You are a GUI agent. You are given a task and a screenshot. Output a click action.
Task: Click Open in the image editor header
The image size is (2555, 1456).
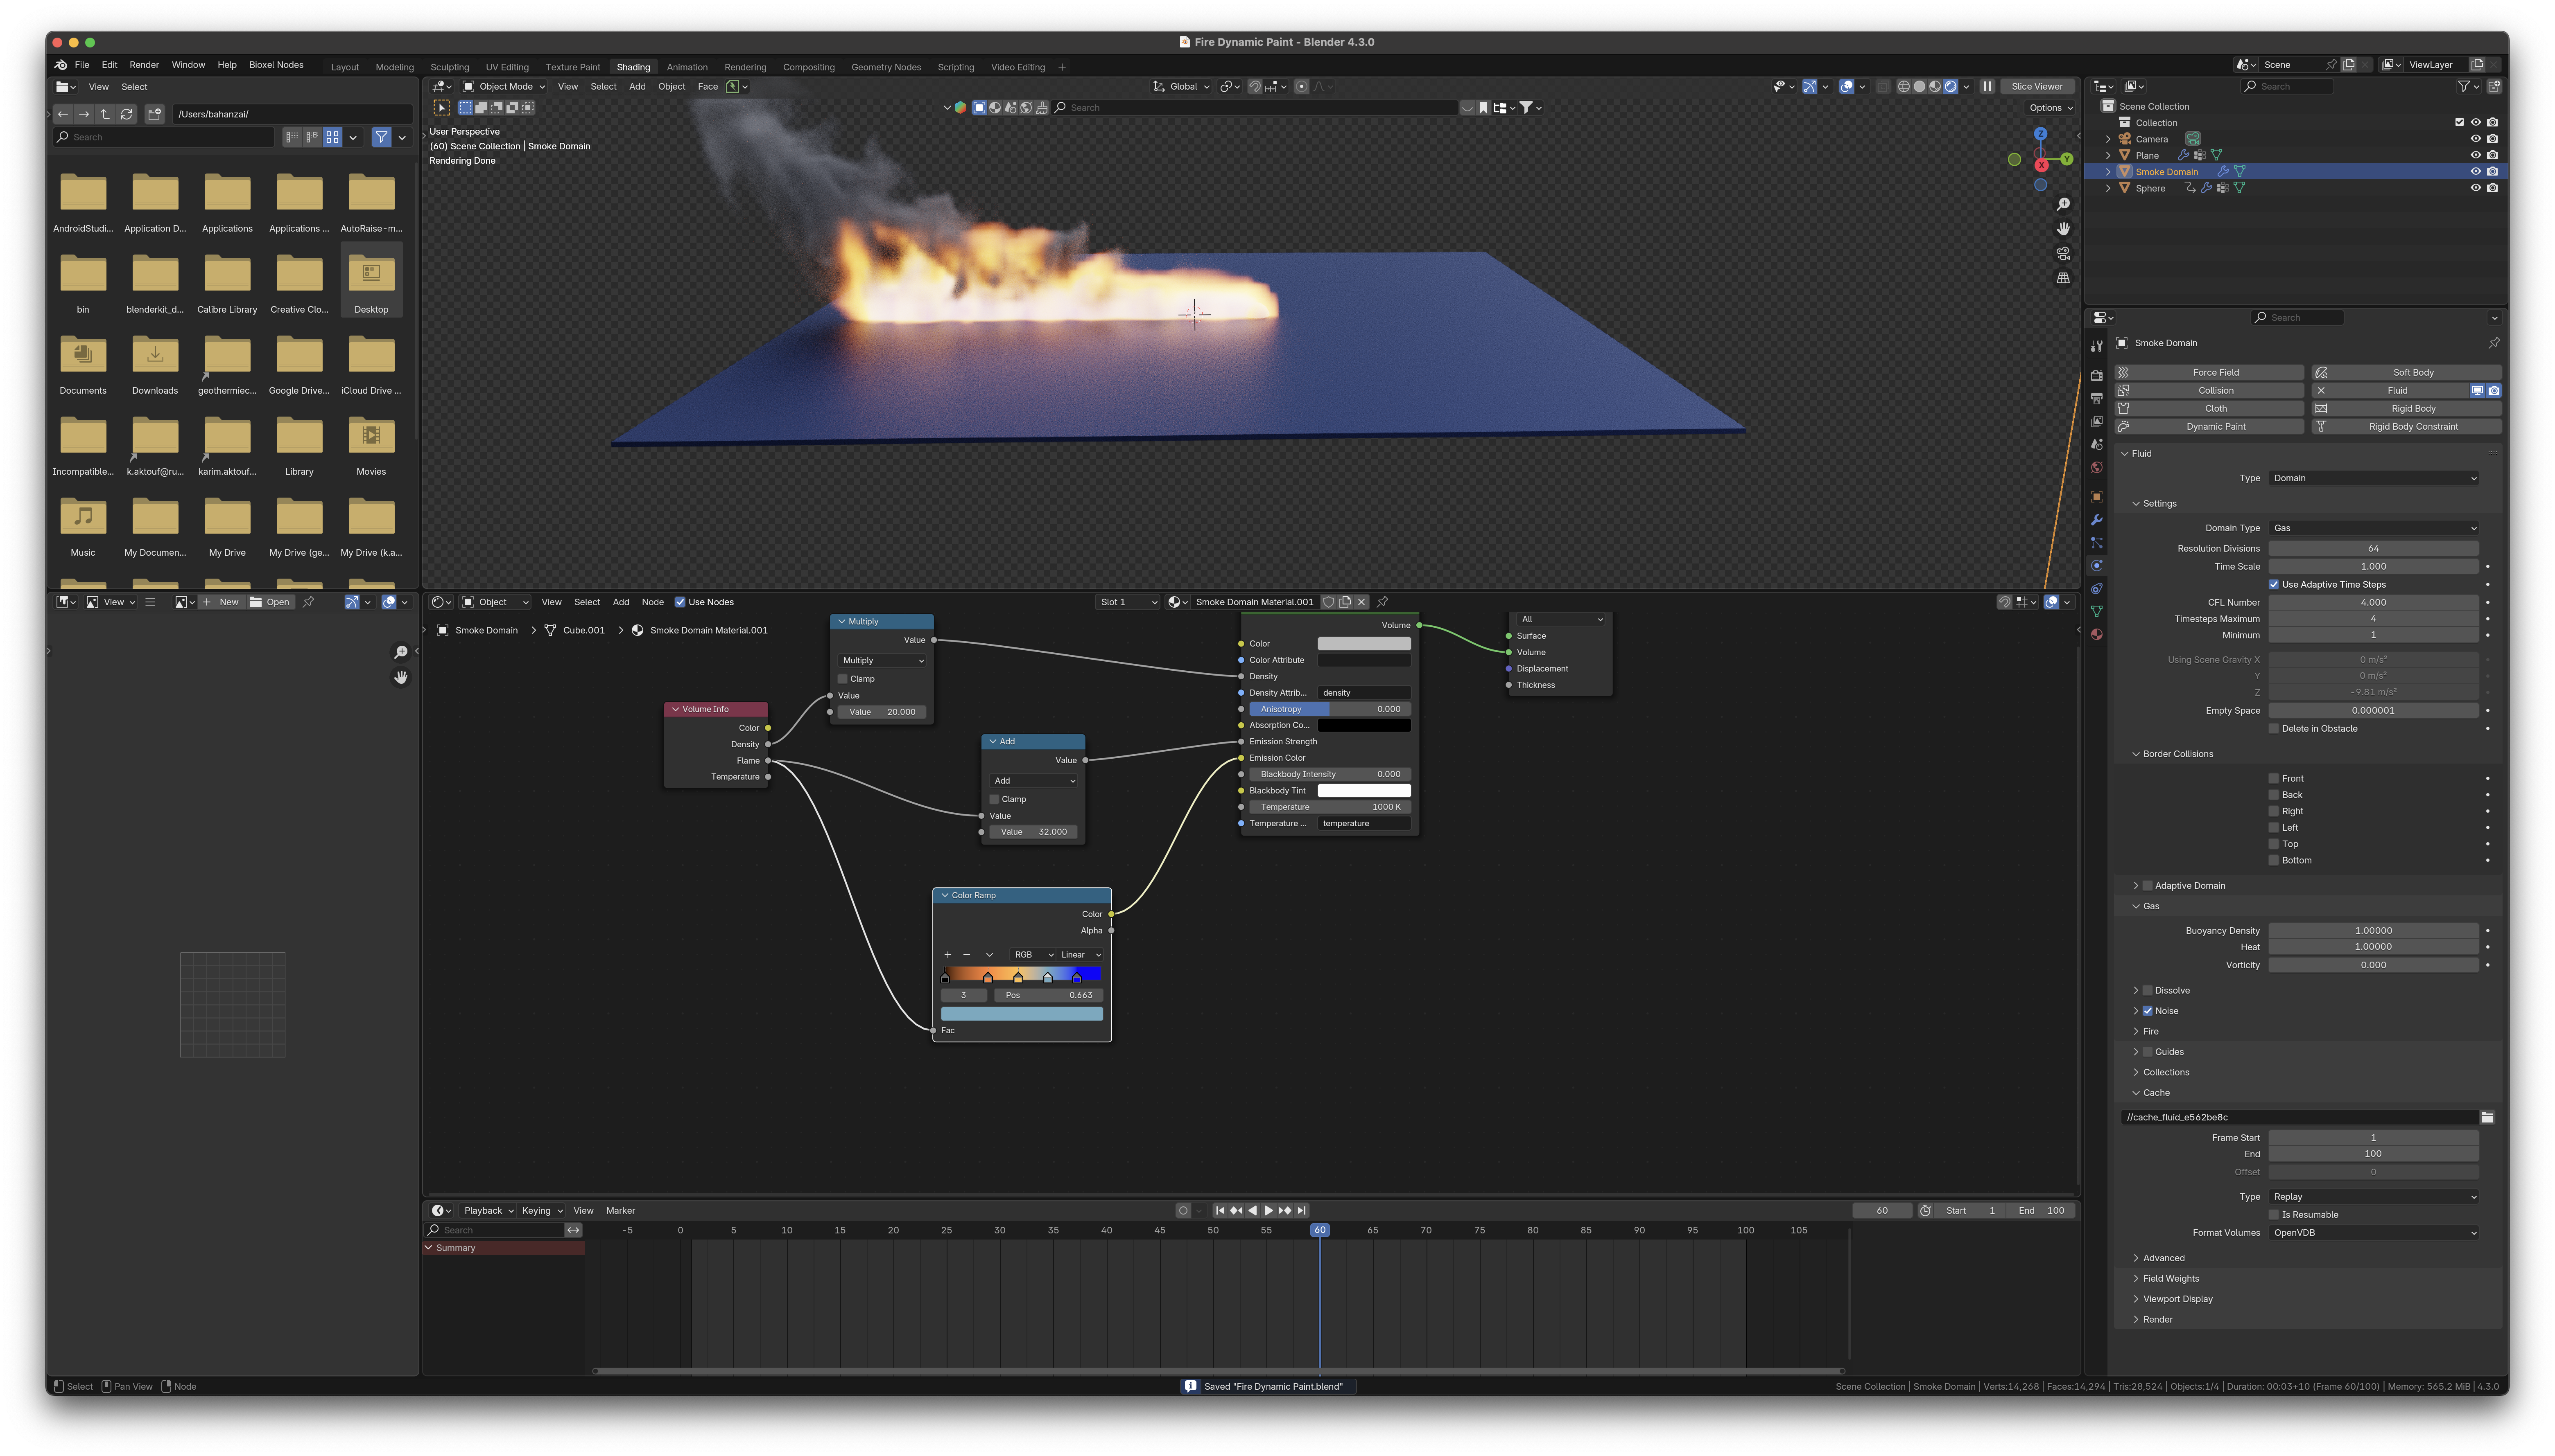coord(270,602)
